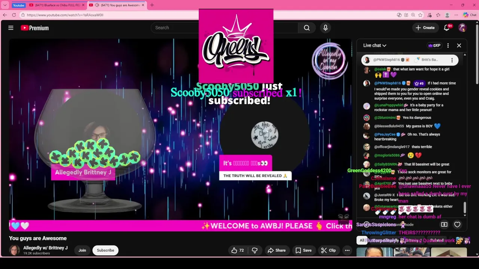Click the @PeaJayCee chat username

[x=385, y=134]
